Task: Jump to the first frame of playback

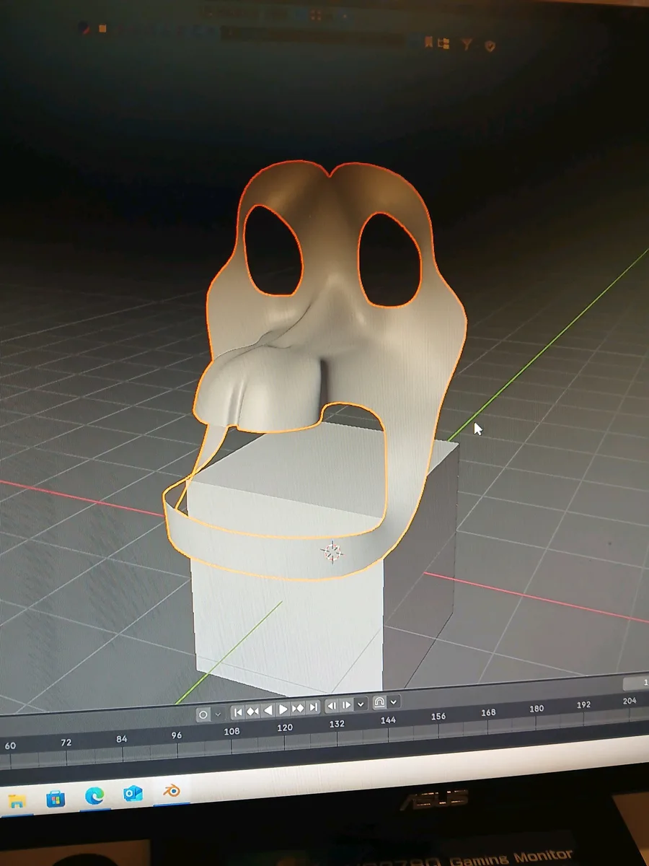Action: [238, 712]
